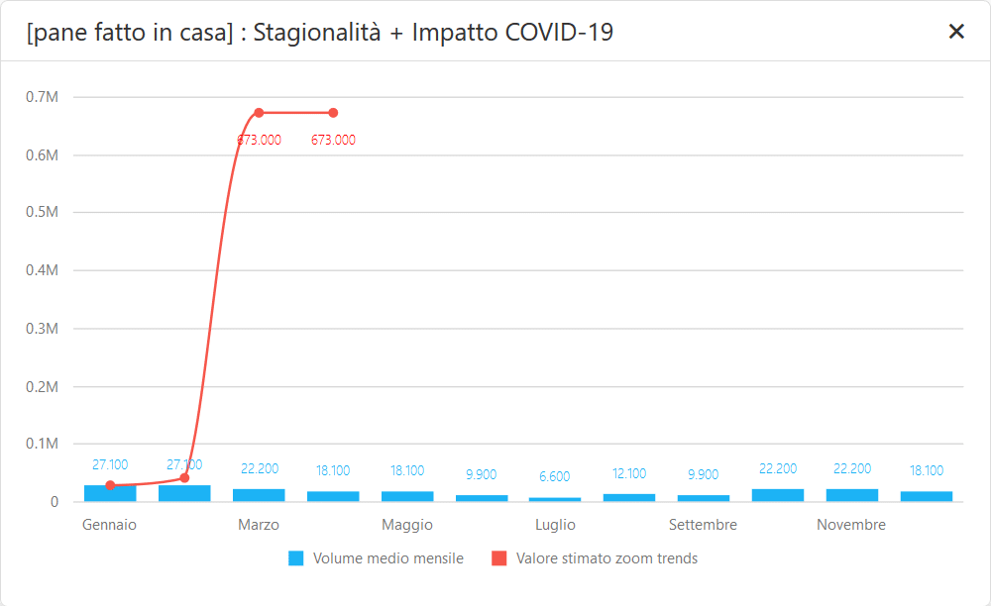This screenshot has width=991, height=606.
Task: Select the Ottobre bar showing 22.200
Action: click(778, 490)
